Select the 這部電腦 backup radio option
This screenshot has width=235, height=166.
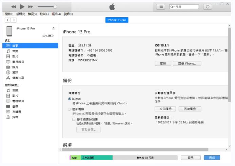pos(70,109)
